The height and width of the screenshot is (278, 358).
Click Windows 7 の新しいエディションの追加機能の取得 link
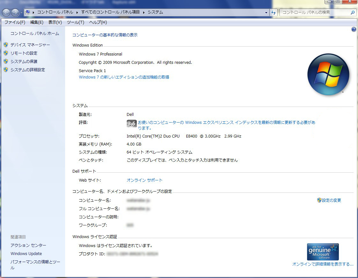[124, 77]
